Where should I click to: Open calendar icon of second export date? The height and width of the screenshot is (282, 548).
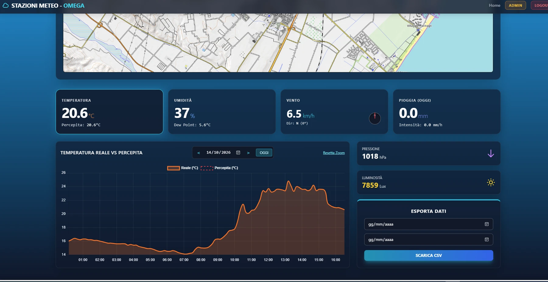pos(487,239)
